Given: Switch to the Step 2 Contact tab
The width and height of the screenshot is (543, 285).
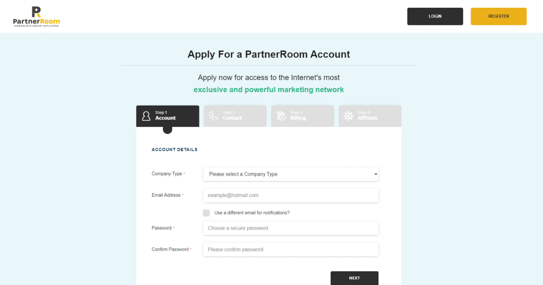Looking at the screenshot, I should pyautogui.click(x=235, y=116).
